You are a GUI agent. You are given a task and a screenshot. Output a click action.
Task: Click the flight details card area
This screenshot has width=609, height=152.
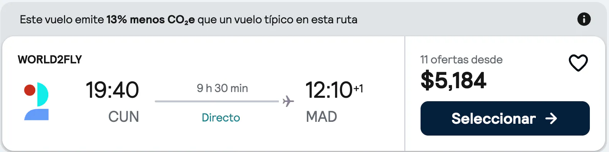click(x=203, y=94)
